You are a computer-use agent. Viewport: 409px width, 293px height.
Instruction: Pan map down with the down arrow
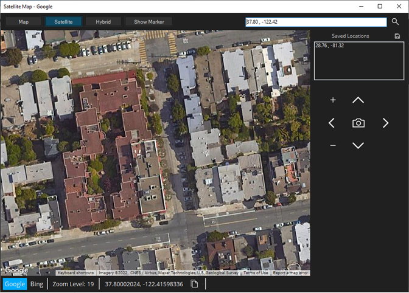pos(358,145)
